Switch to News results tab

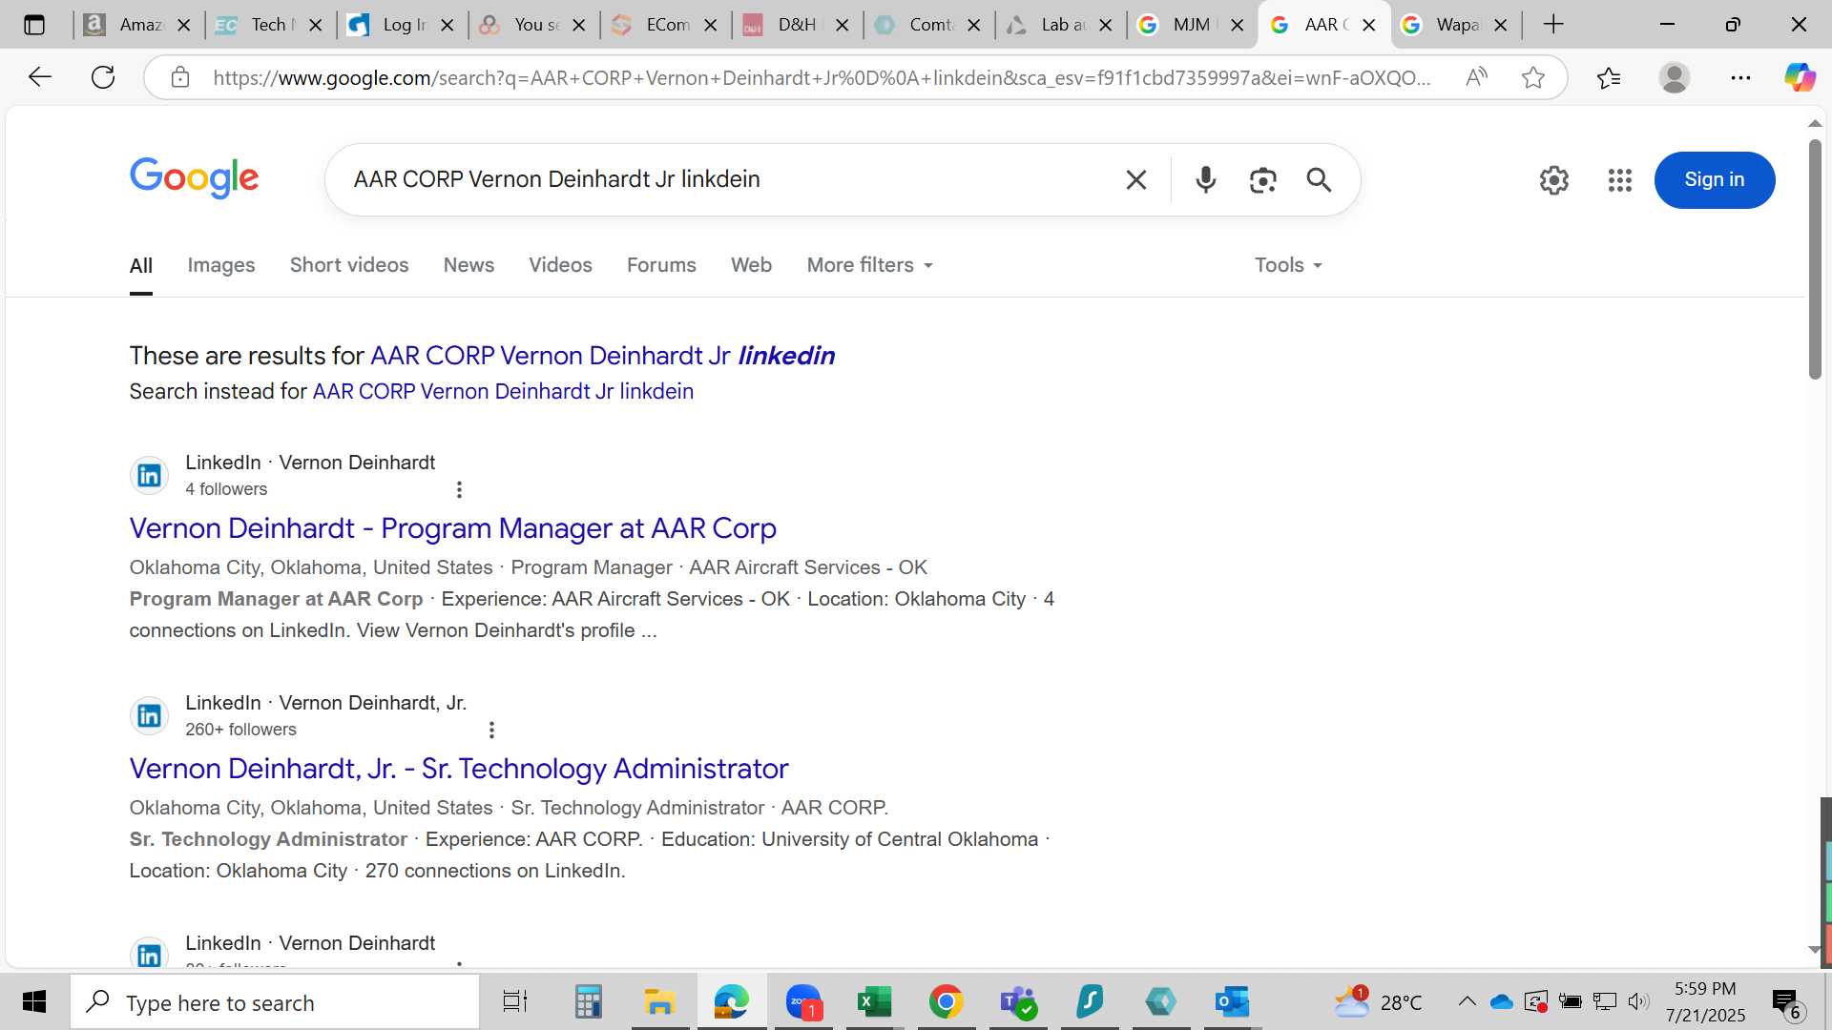468,265
